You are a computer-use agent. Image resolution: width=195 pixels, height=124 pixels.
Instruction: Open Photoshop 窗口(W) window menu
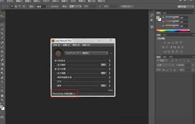91,1
